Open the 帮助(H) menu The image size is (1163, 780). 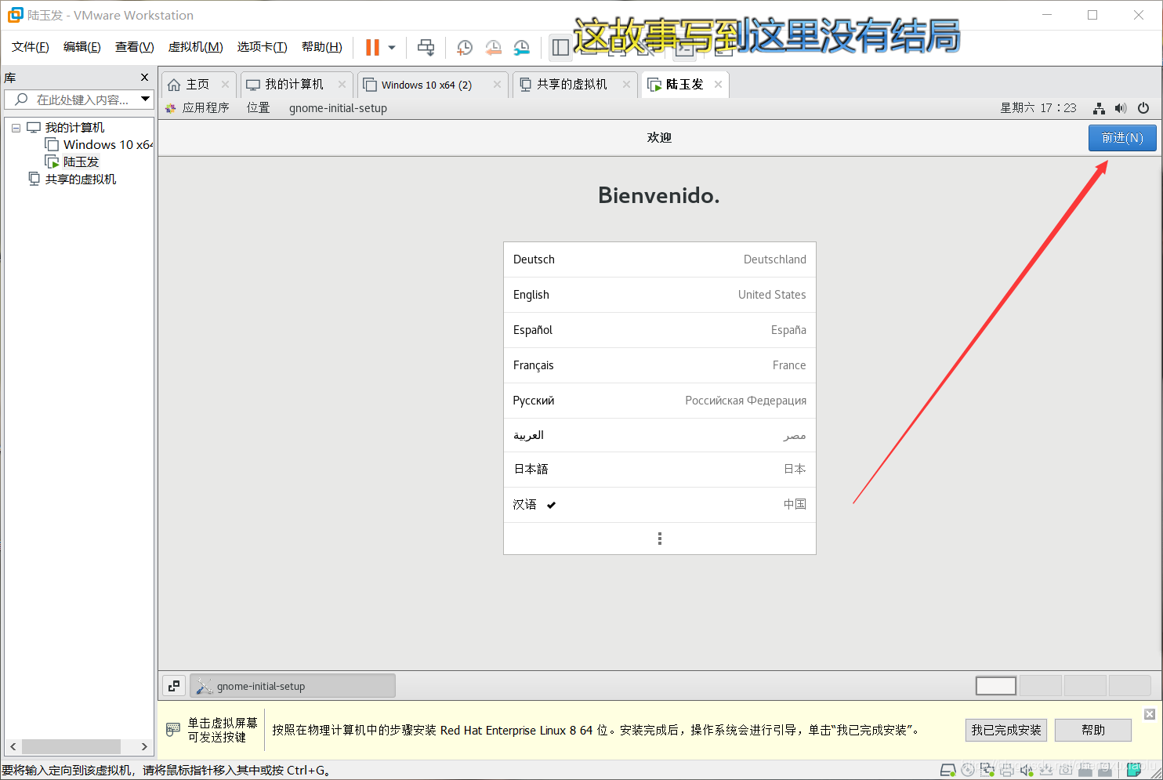pyautogui.click(x=322, y=47)
